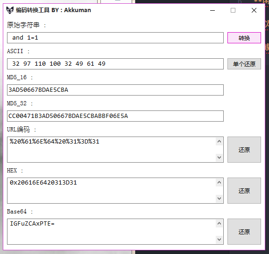This screenshot has width=269, height=254.
Task: Maximize the 编码转换工具 window
Action: point(233,10)
